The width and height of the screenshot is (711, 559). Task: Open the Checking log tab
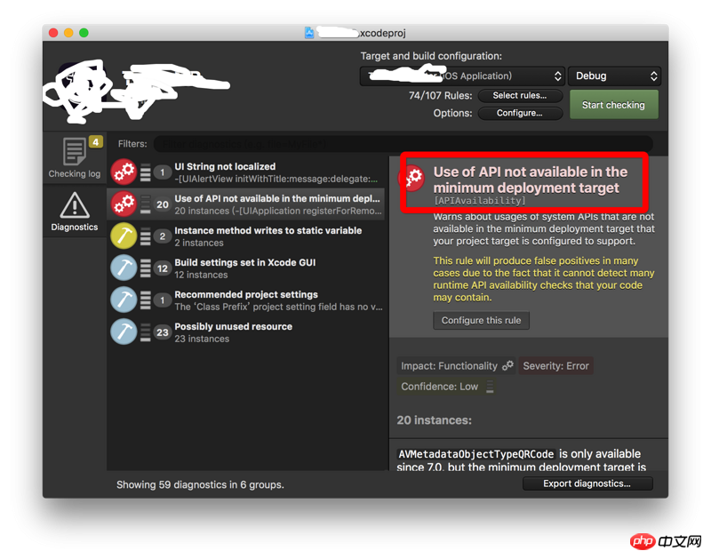(75, 157)
